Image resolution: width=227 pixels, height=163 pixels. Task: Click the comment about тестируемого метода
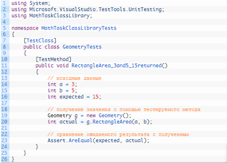point(124,109)
